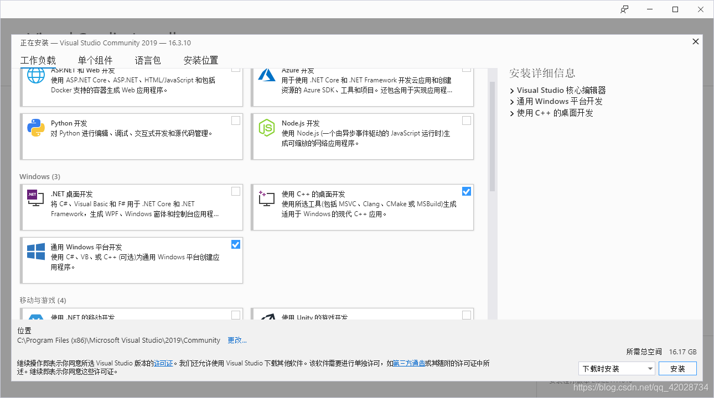This screenshot has width=714, height=398.
Task: Open the 下载时安装 dropdown
Action: (x=617, y=369)
